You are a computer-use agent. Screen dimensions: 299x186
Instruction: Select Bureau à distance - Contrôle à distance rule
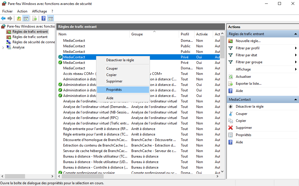[x=95, y=167]
